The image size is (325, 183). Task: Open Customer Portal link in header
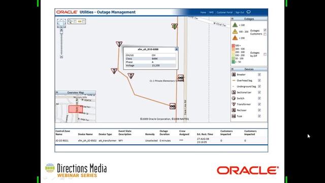(224, 12)
